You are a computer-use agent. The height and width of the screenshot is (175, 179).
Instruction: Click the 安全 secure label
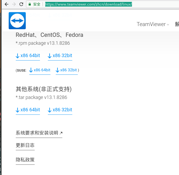pyautogui.click(x=37, y=4)
